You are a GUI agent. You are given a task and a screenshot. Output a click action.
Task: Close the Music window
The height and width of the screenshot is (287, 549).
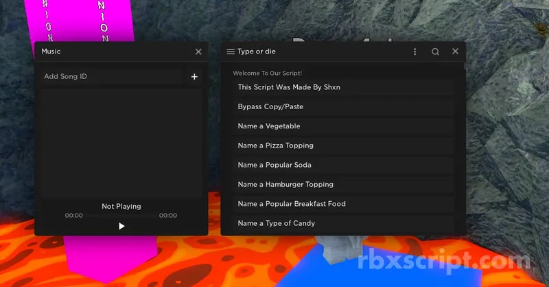tap(198, 51)
